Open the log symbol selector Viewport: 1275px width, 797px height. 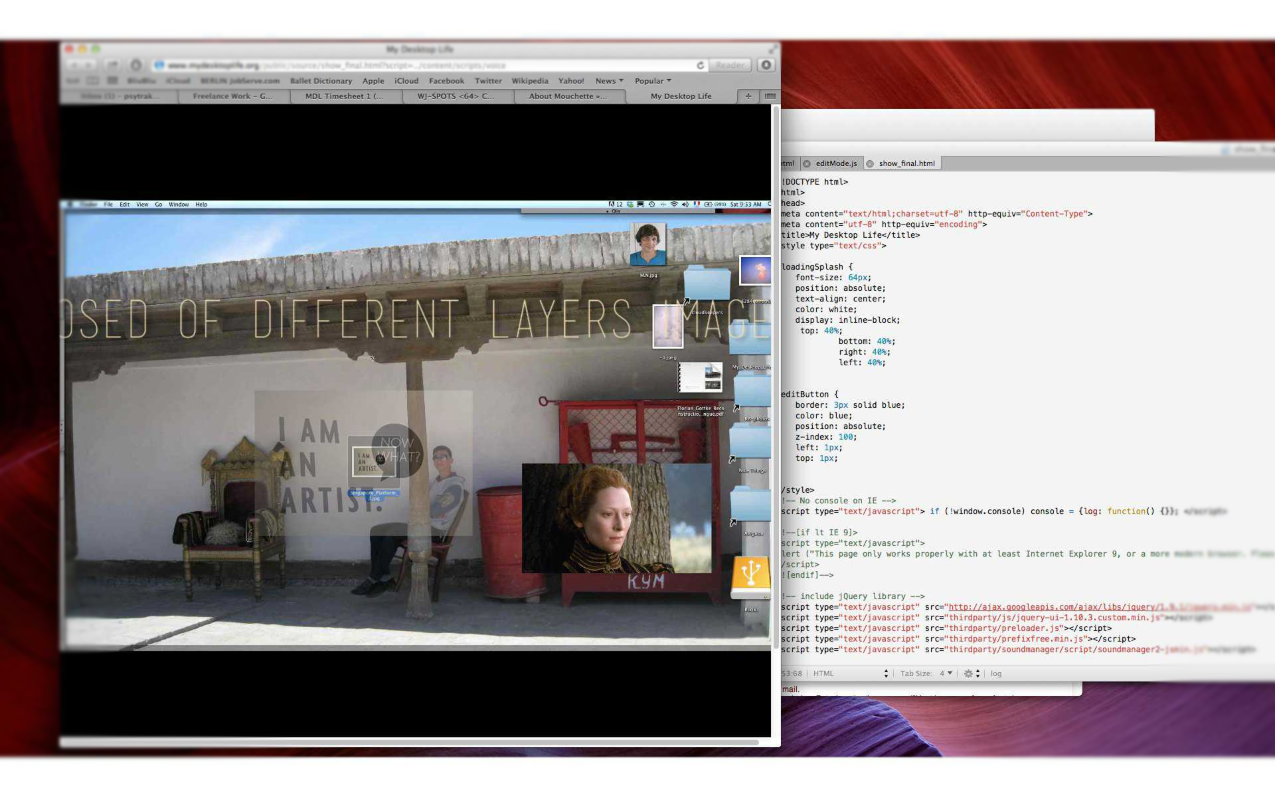(996, 673)
